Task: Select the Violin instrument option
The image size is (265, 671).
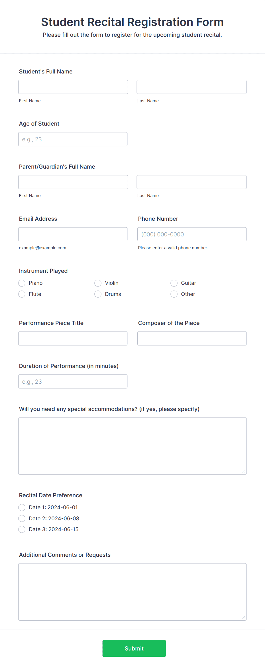Action: click(98, 283)
